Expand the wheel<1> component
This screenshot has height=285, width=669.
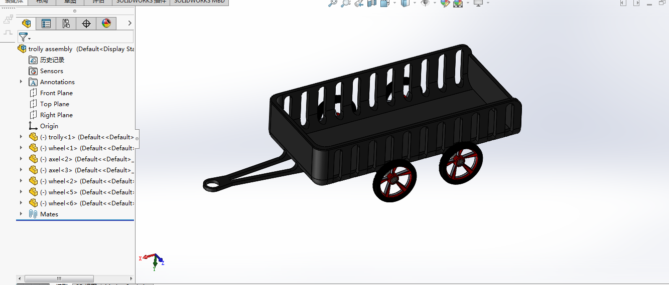[x=21, y=148]
